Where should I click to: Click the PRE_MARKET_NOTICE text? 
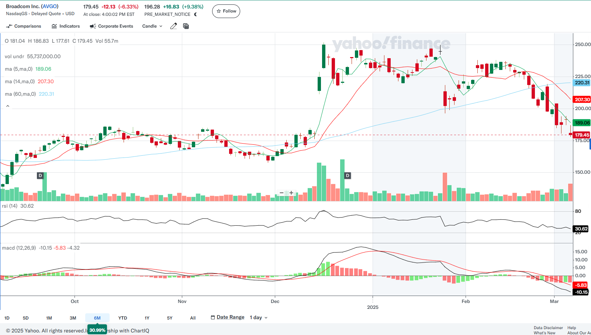[167, 14]
